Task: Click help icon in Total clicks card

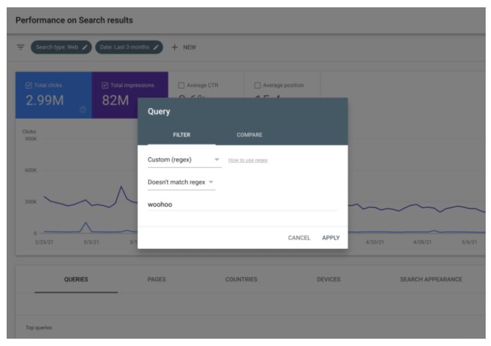Action: [x=82, y=110]
